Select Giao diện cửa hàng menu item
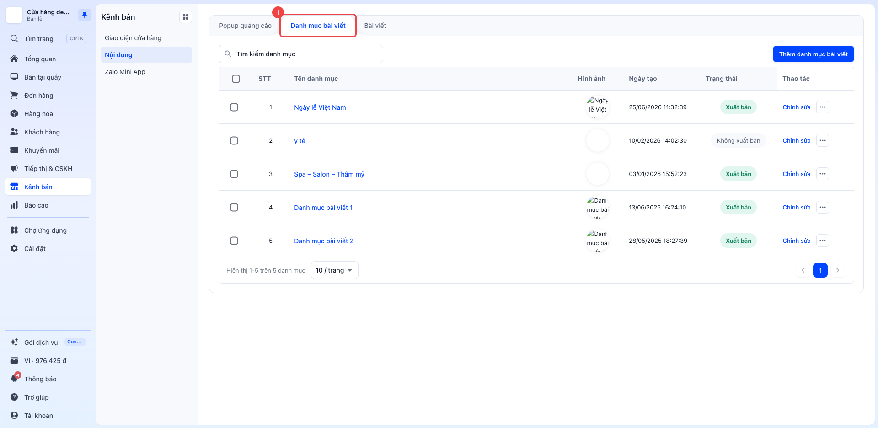 pyautogui.click(x=146, y=38)
